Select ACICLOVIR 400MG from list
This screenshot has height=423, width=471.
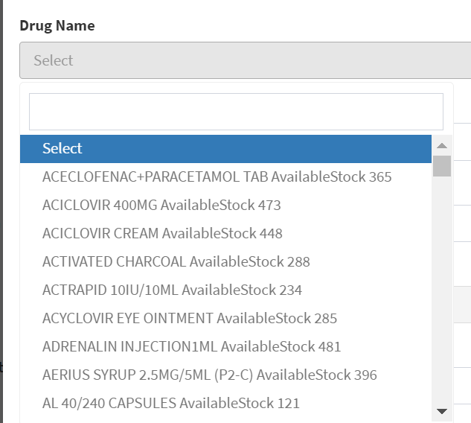click(225, 205)
